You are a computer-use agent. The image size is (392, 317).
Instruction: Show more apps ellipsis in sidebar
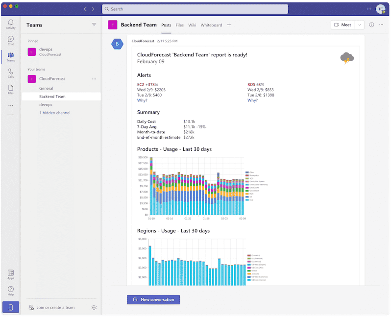pos(11,106)
